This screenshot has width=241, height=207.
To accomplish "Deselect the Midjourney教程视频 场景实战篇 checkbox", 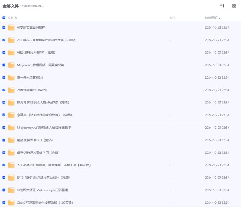I will pos(4,65).
